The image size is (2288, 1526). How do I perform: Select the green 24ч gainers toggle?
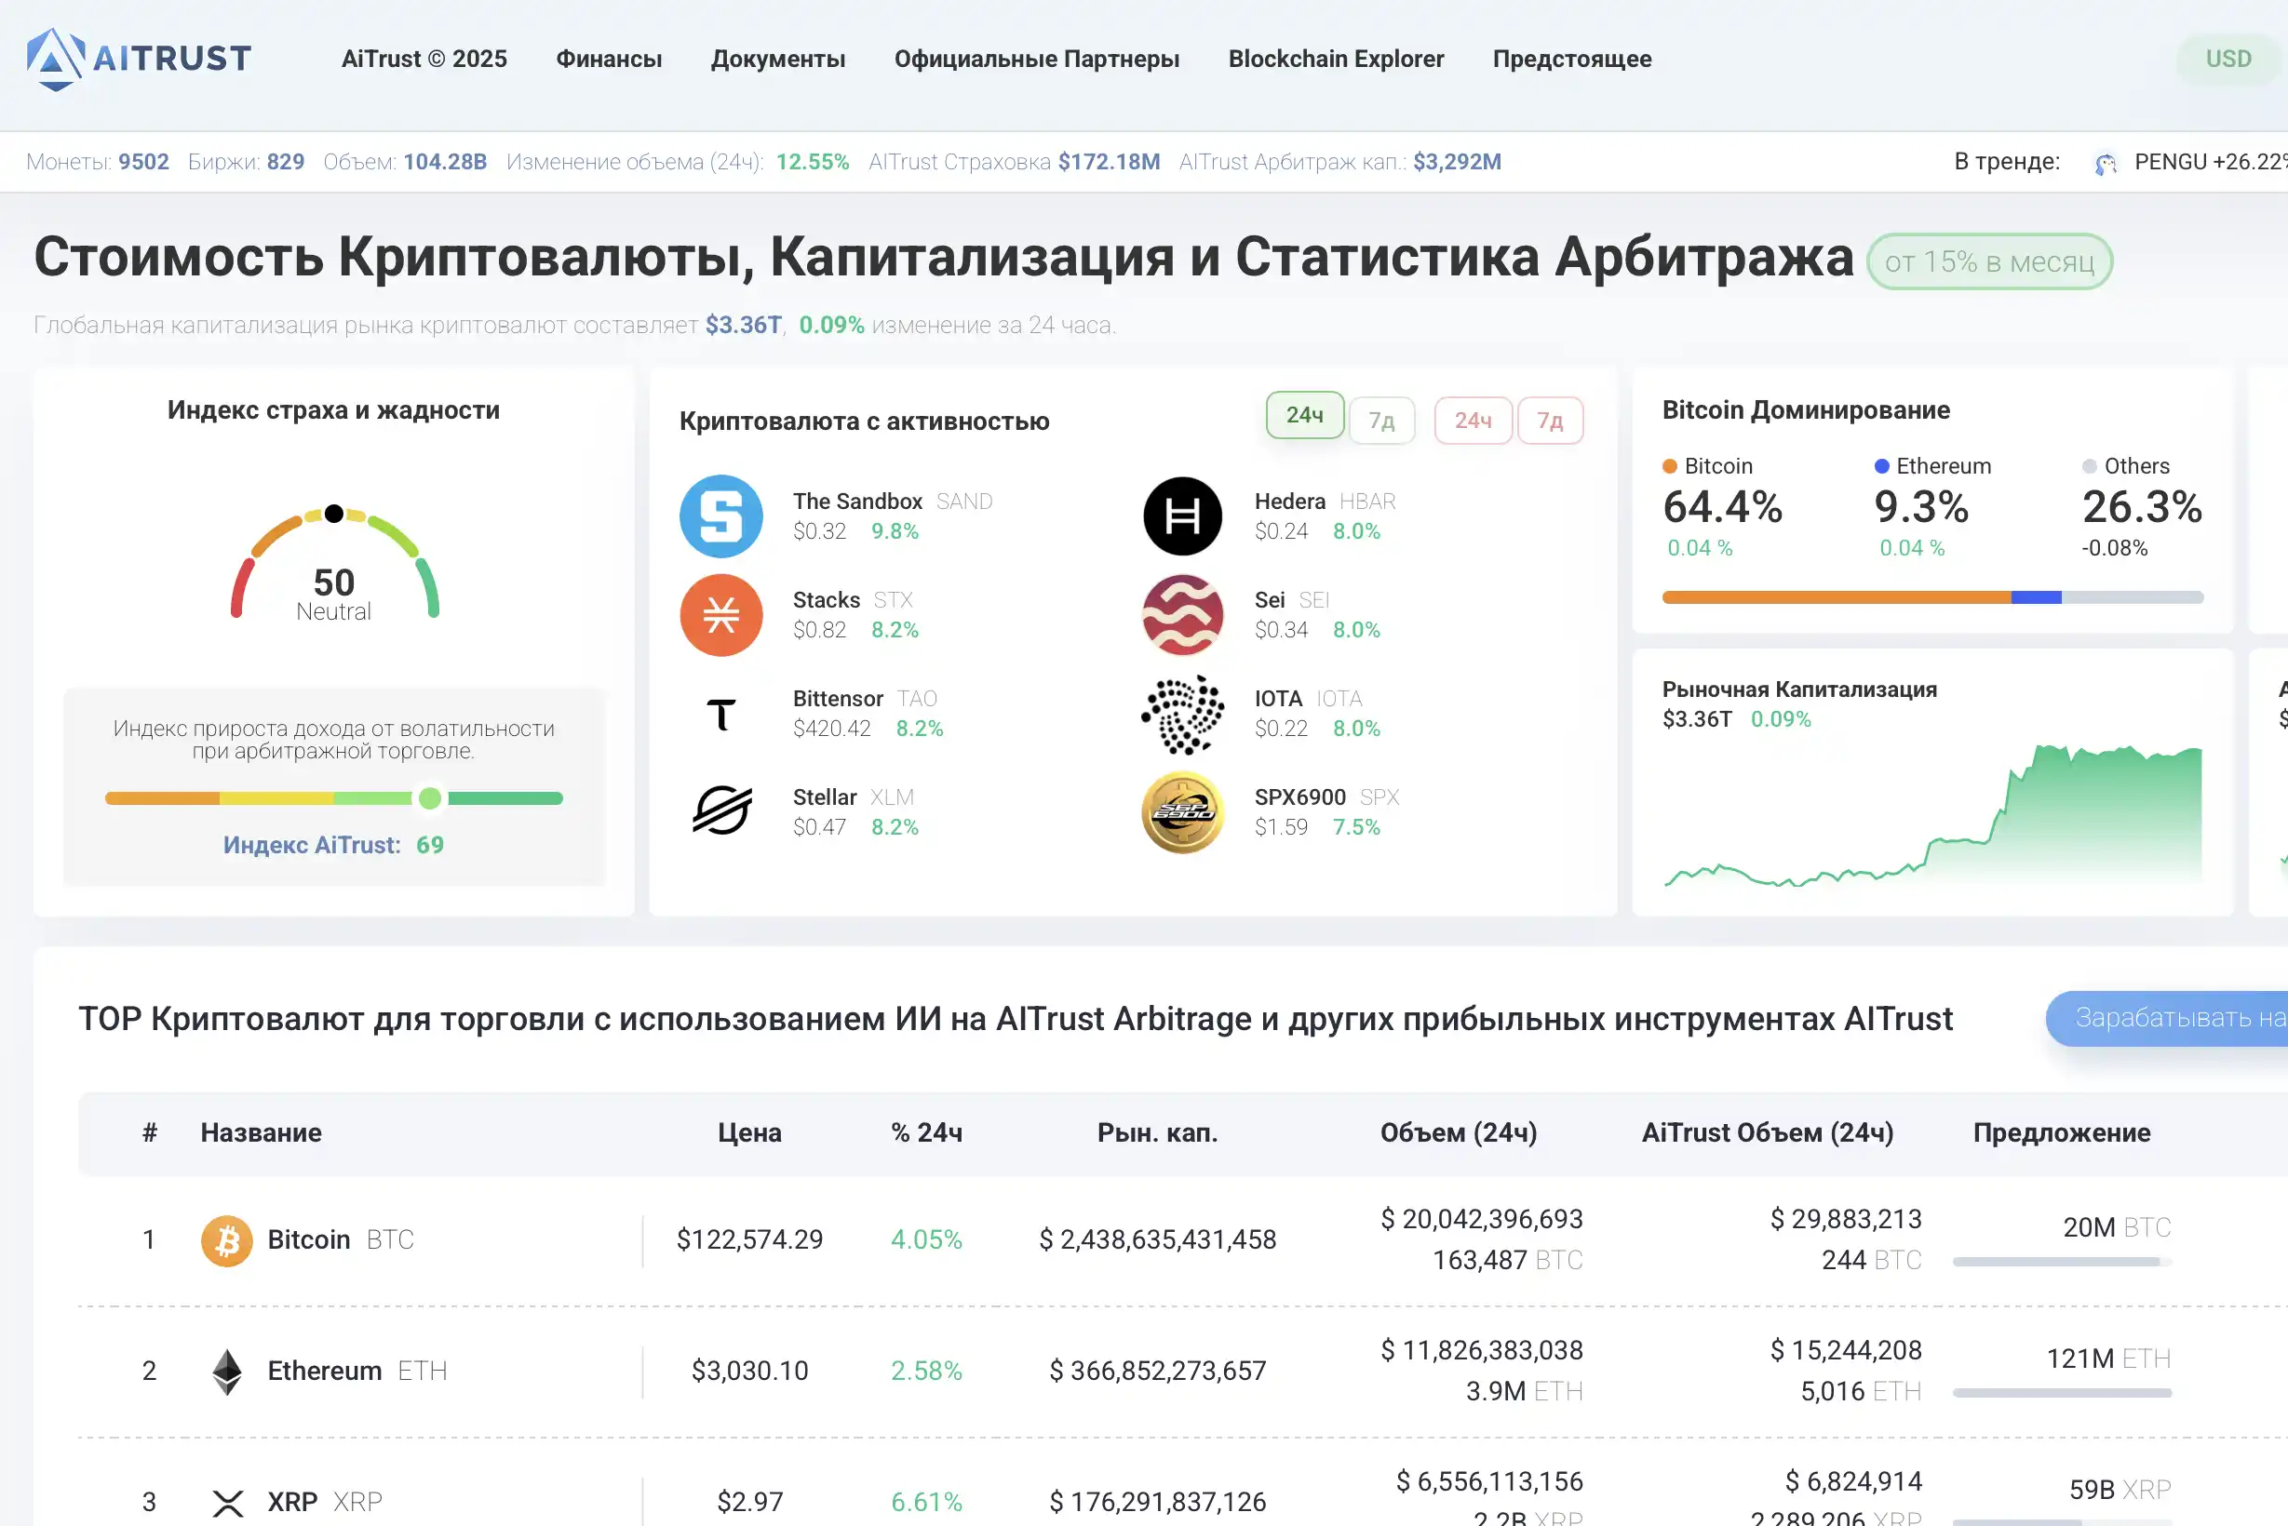1305,416
